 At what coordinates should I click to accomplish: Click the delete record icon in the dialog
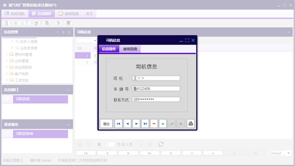tap(154, 123)
